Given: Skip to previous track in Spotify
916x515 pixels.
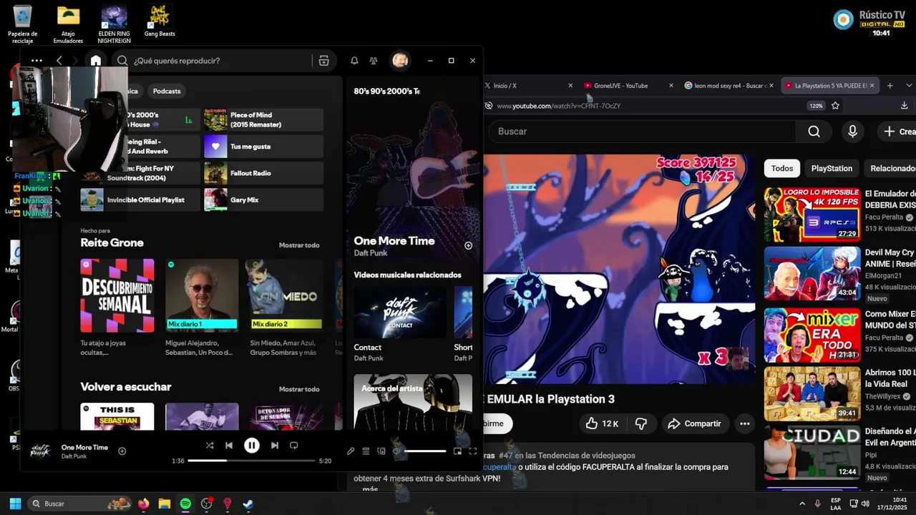Looking at the screenshot, I should coord(229,445).
